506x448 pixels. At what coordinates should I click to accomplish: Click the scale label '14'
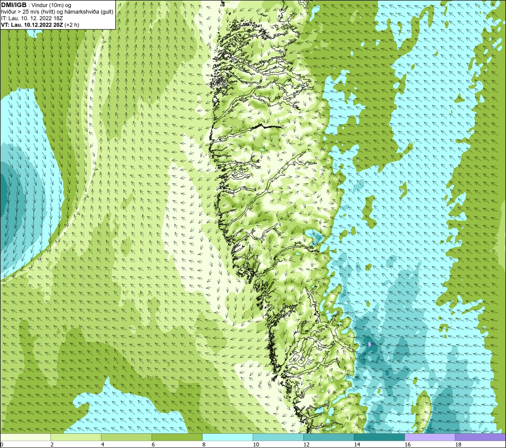pos(357,445)
